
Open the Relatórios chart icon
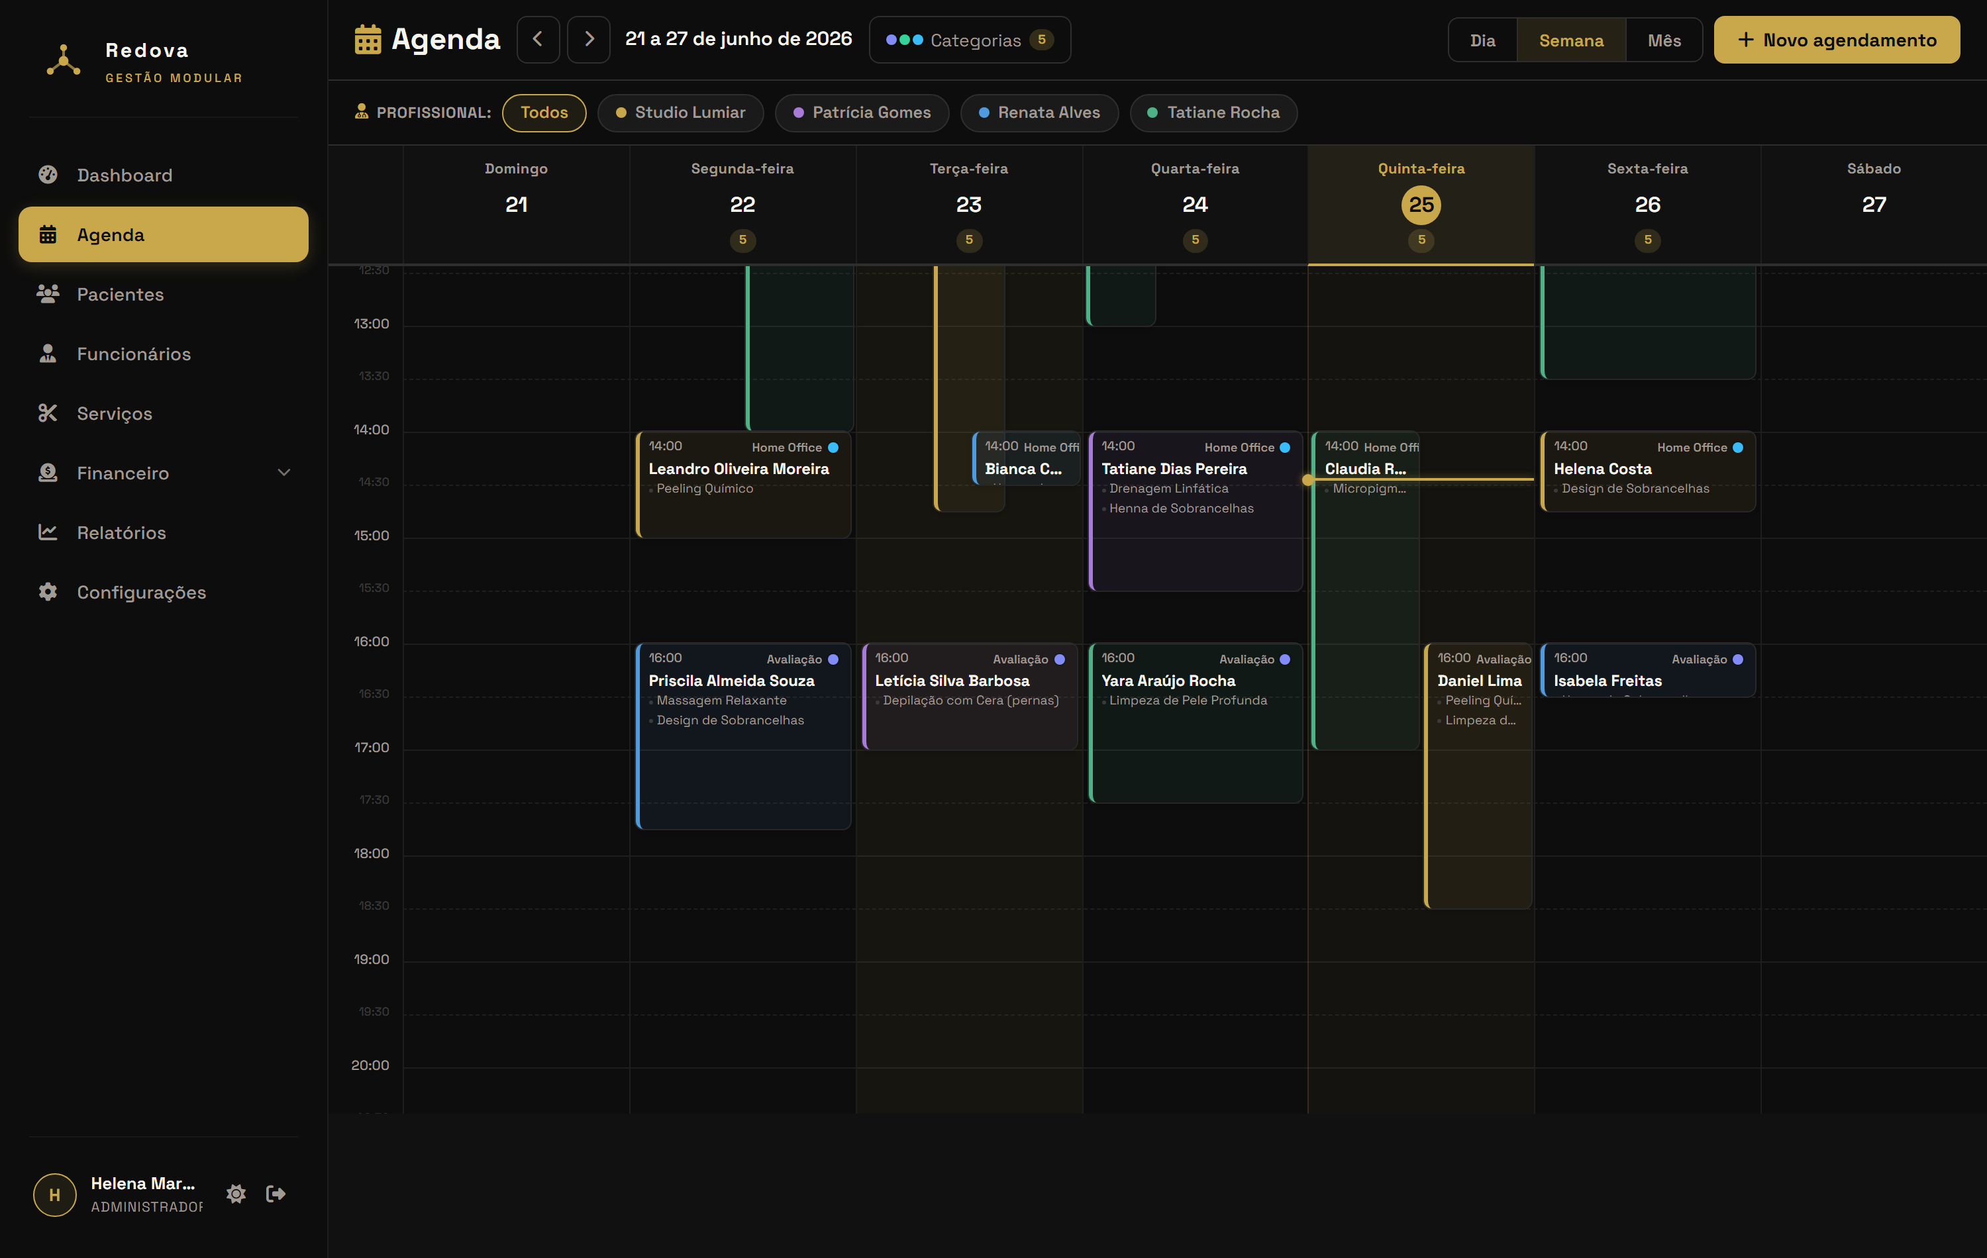pyautogui.click(x=48, y=532)
